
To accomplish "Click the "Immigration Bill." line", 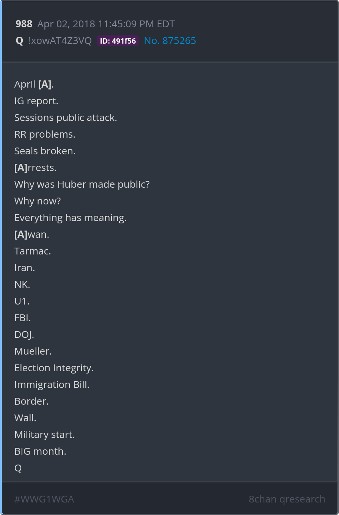I will (52, 385).
